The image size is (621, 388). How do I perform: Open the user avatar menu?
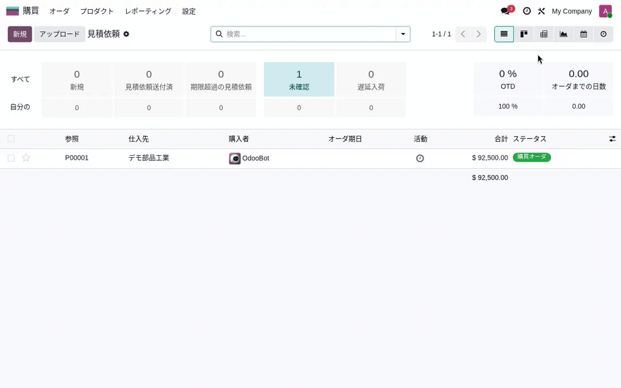click(x=605, y=11)
